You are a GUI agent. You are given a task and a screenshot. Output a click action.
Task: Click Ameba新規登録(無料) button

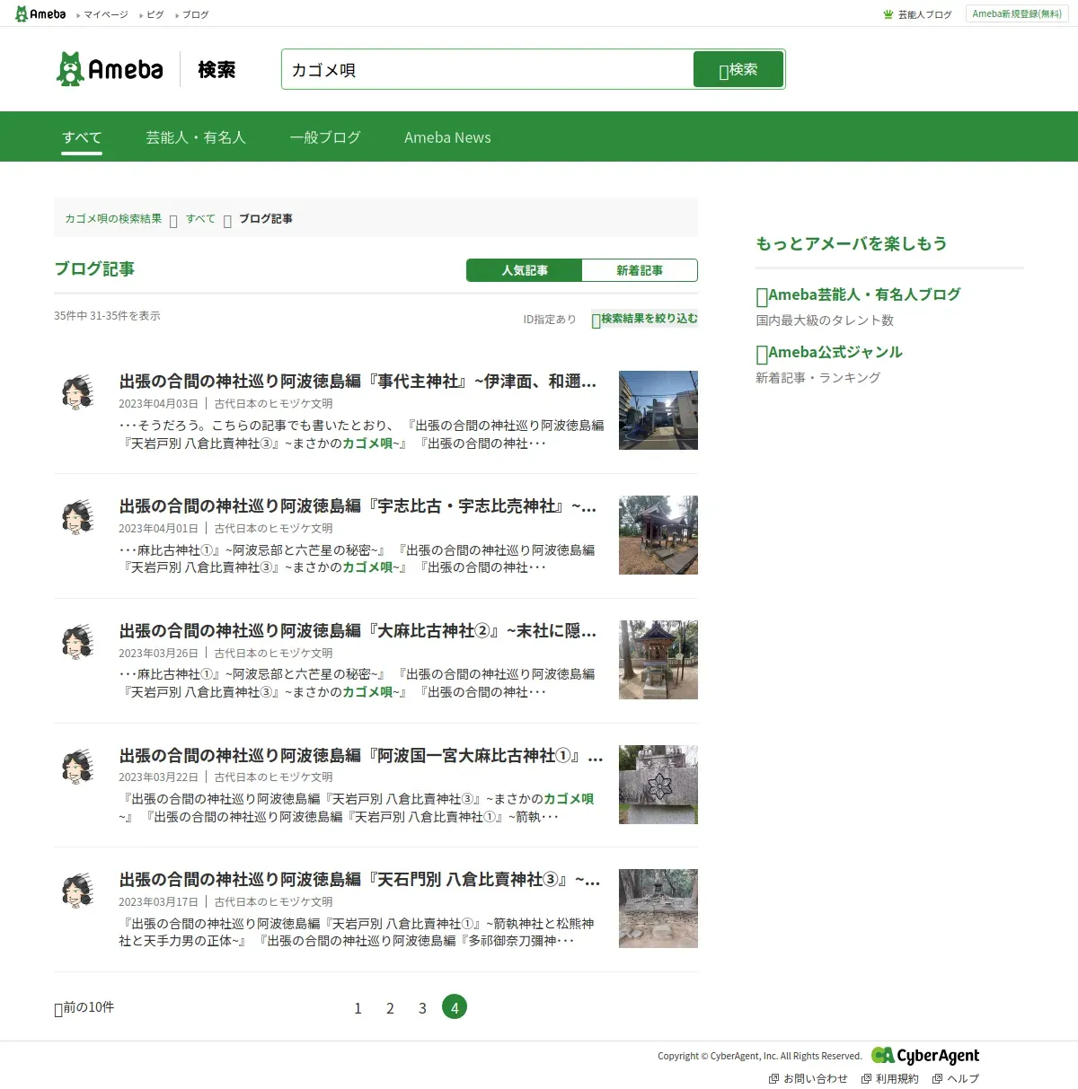tap(1017, 13)
